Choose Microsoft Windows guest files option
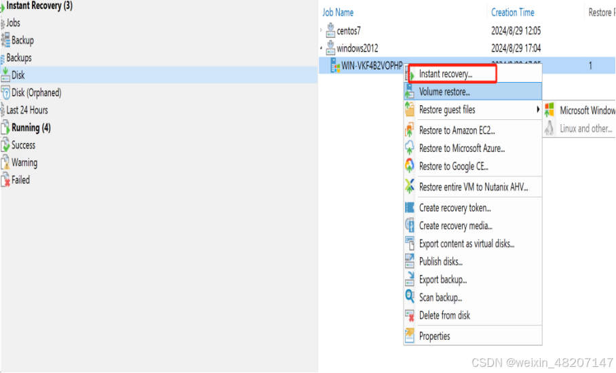Image resolution: width=616 pixels, height=373 pixels. 579,111
